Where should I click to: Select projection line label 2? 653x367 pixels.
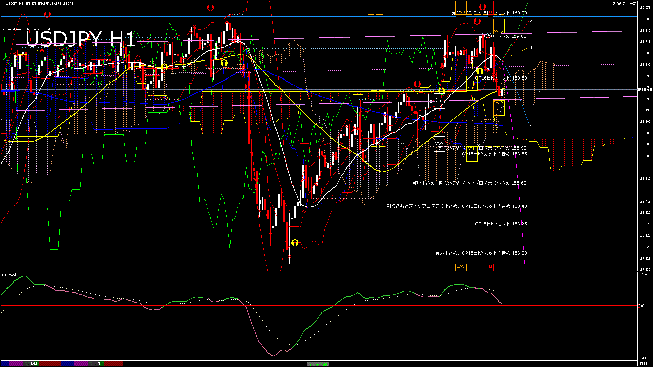click(531, 21)
